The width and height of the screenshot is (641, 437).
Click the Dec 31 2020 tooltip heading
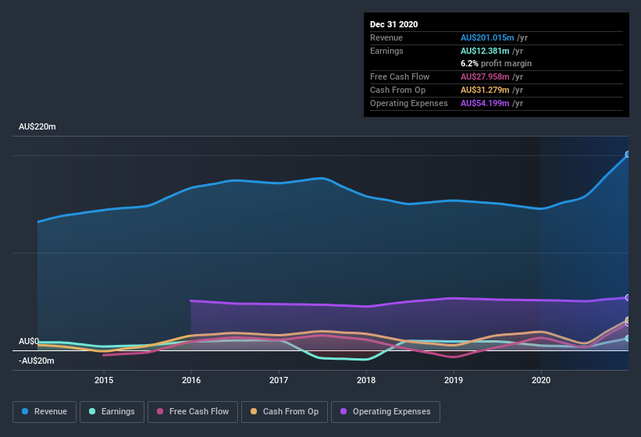click(394, 24)
